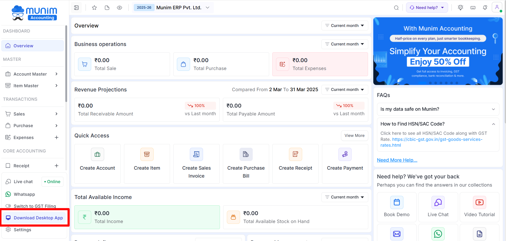This screenshot has width=506, height=241.
Task: Click the Video Tutorial icon
Action: (479, 202)
